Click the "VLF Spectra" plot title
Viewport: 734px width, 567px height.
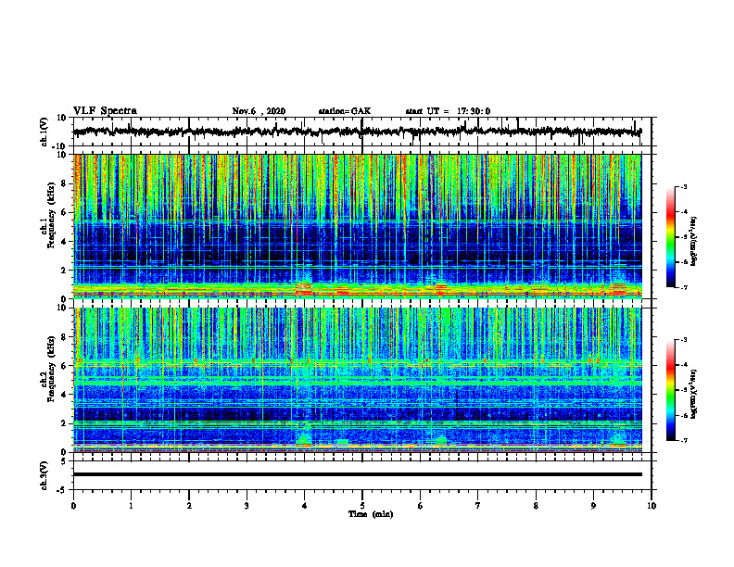click(105, 111)
